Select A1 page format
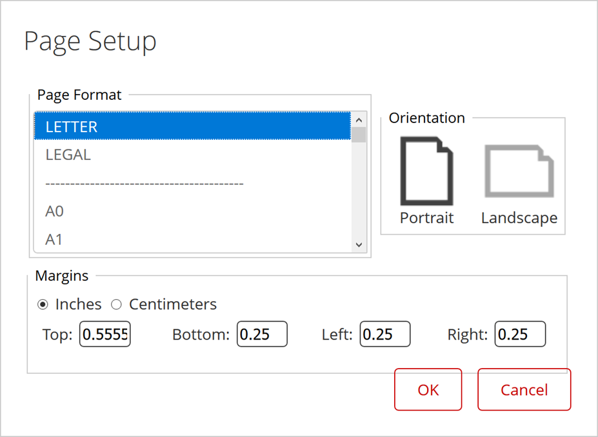598x437 pixels. pyautogui.click(x=192, y=239)
